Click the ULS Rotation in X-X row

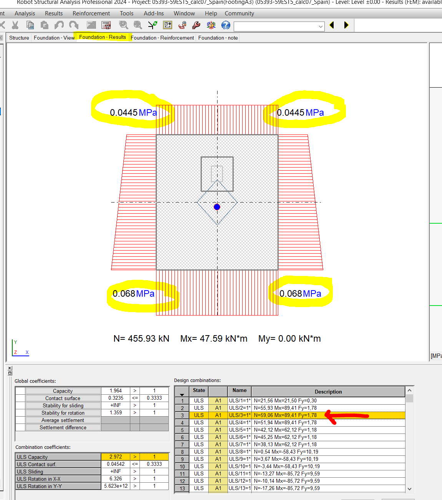tap(92, 479)
